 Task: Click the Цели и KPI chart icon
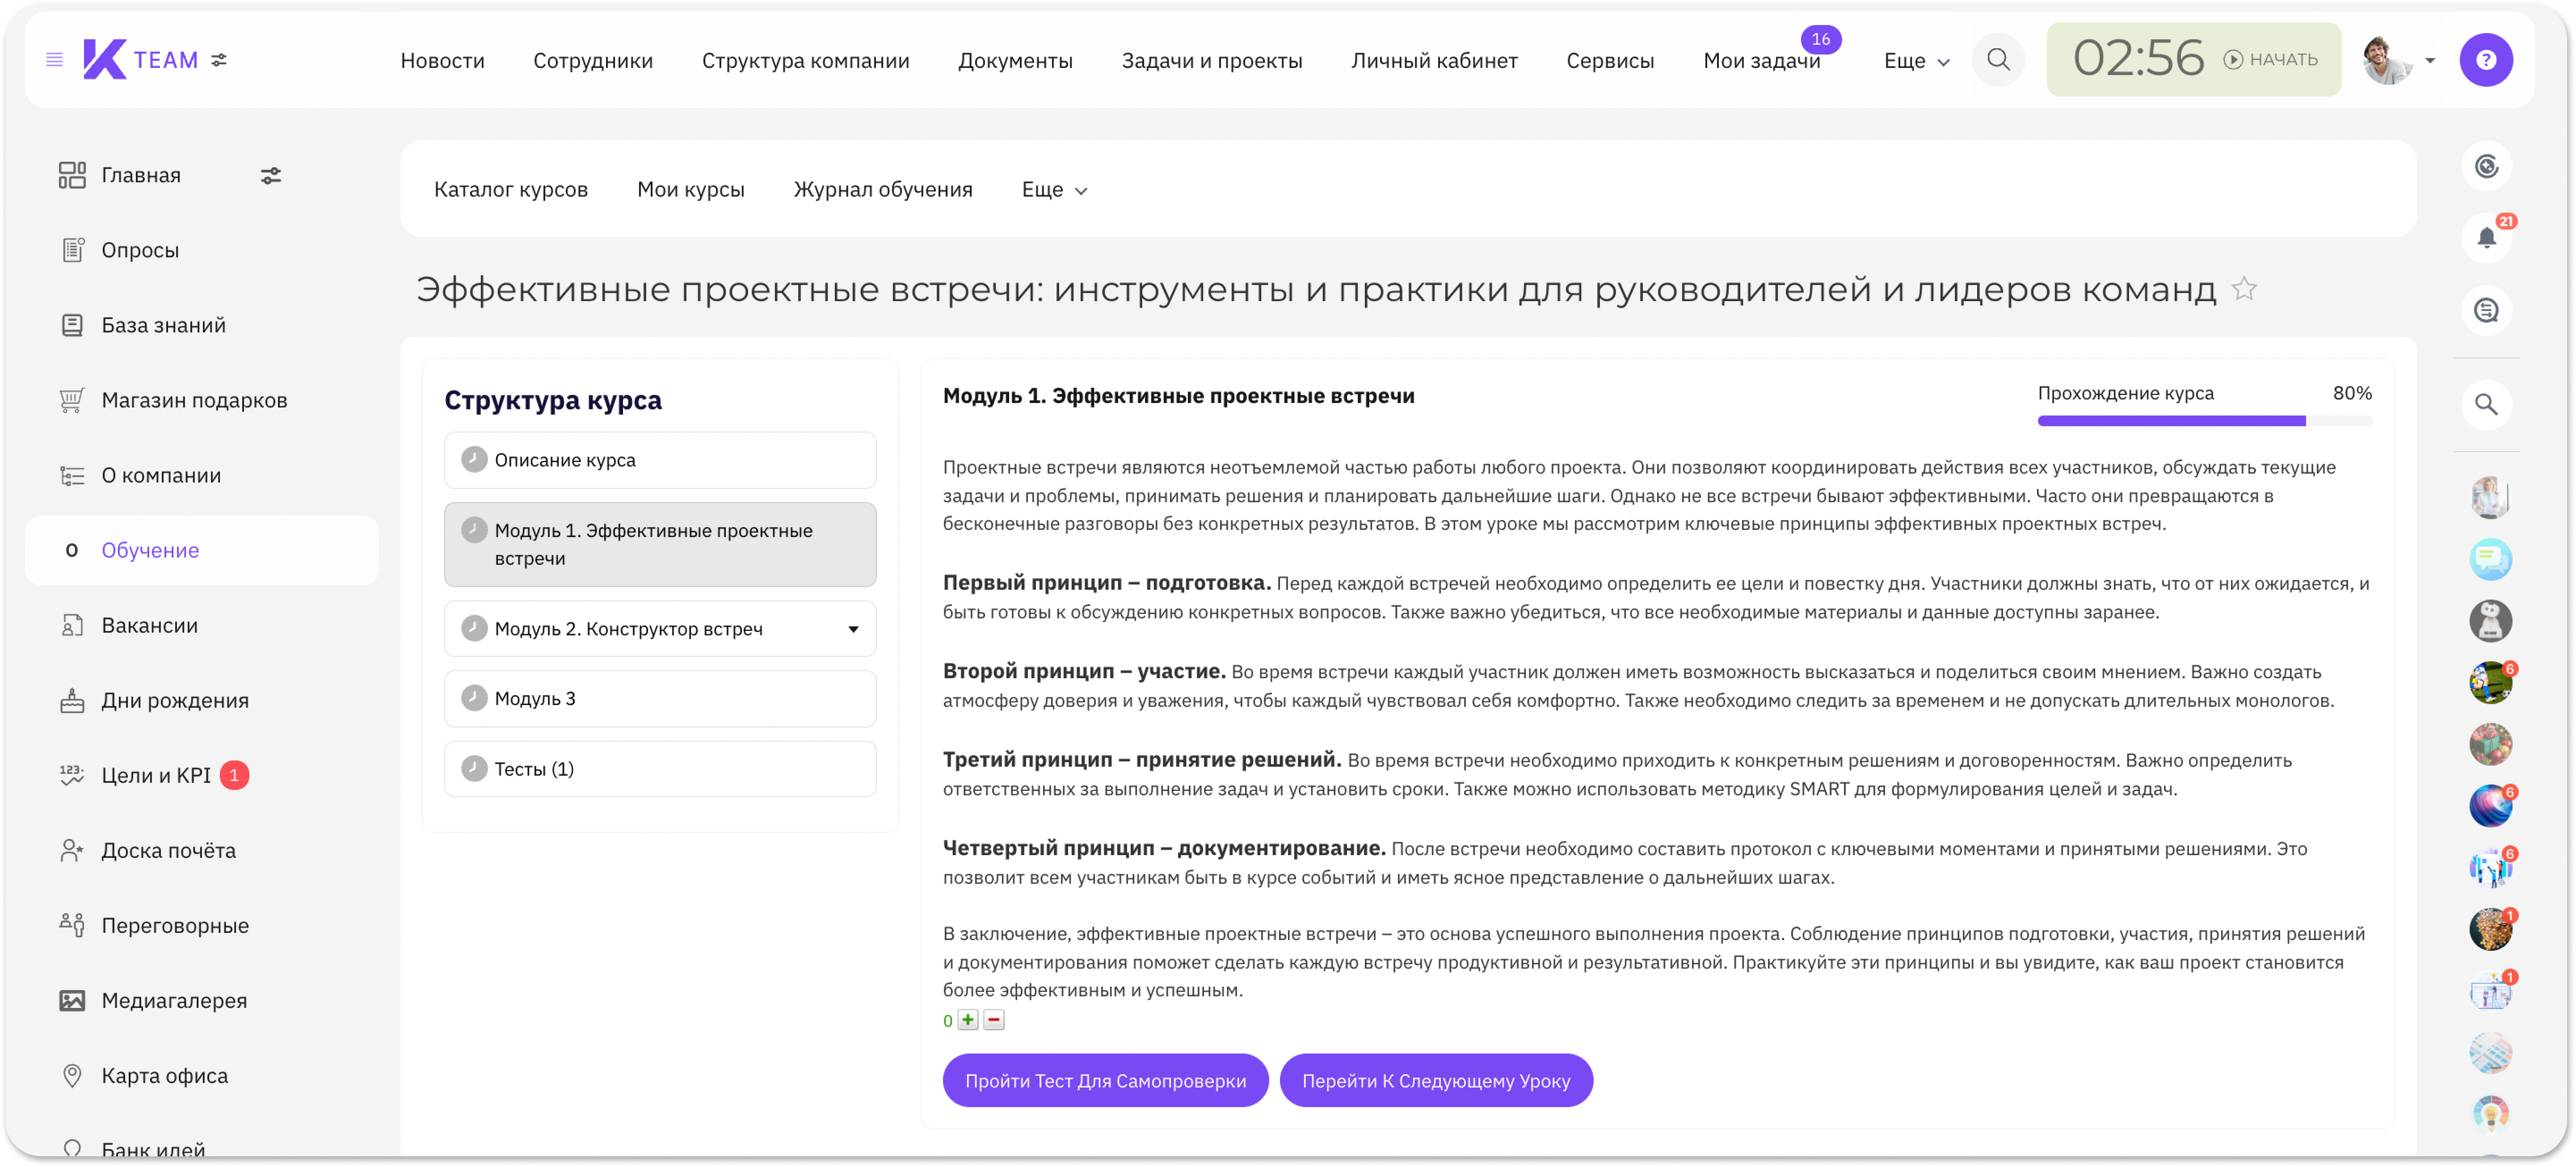click(x=72, y=775)
